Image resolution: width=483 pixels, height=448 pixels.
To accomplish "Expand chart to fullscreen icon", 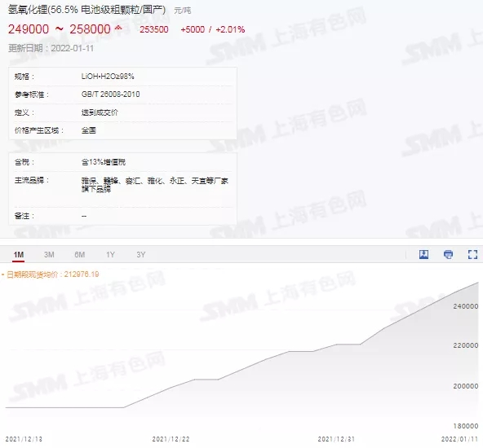I will click(472, 254).
